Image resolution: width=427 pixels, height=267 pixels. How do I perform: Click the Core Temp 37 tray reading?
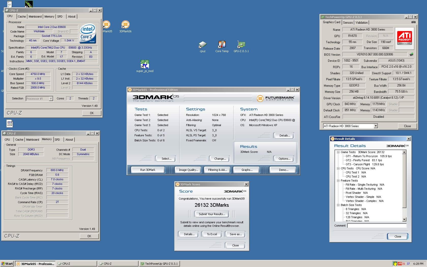pos(408,264)
